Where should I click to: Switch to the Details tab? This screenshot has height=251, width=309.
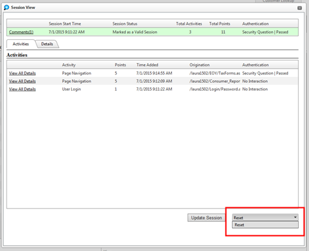click(47, 44)
